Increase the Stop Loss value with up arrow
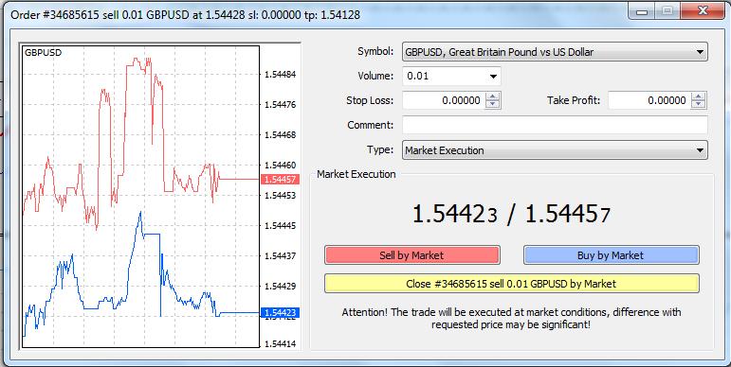The width and height of the screenshot is (731, 367). click(493, 96)
